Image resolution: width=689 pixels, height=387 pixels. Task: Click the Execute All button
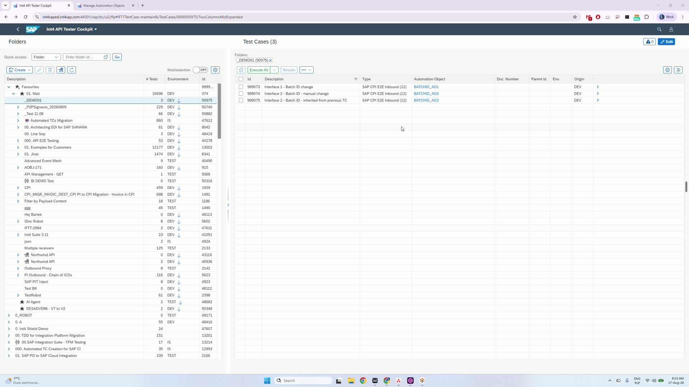tap(259, 70)
